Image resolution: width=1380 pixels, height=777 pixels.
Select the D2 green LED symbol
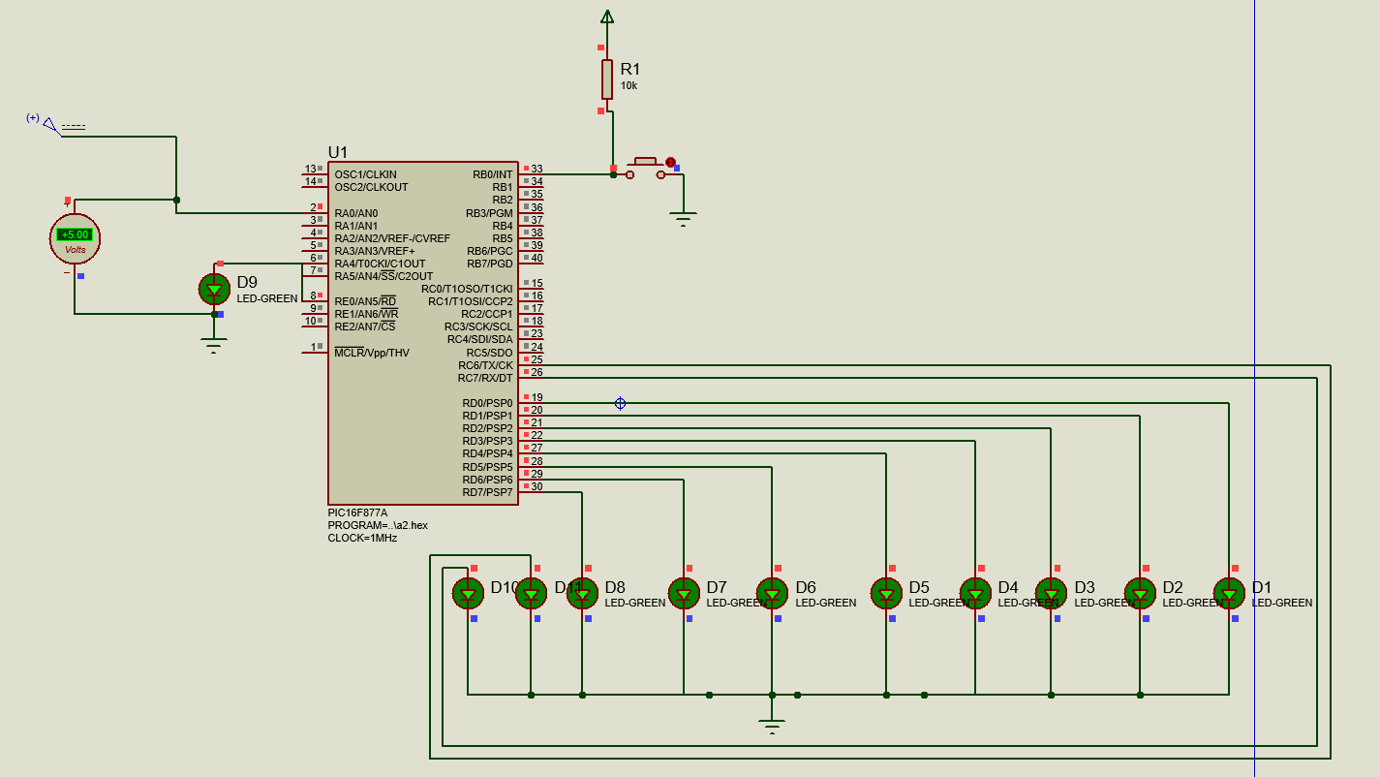[1140, 593]
